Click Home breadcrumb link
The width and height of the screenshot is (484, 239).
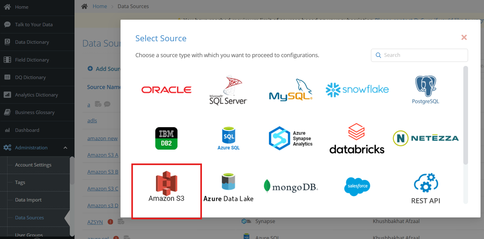100,6
